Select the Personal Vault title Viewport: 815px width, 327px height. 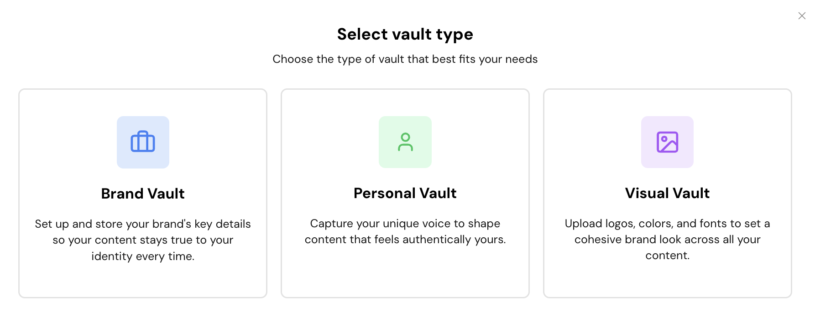[405, 193]
